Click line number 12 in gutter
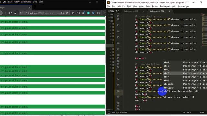 pyautogui.click(x=118, y=19)
